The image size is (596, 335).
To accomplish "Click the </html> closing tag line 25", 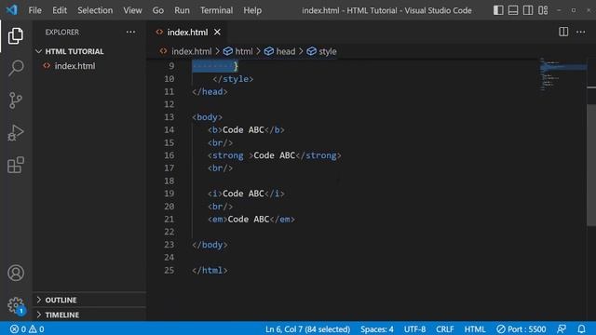I will click(210, 270).
